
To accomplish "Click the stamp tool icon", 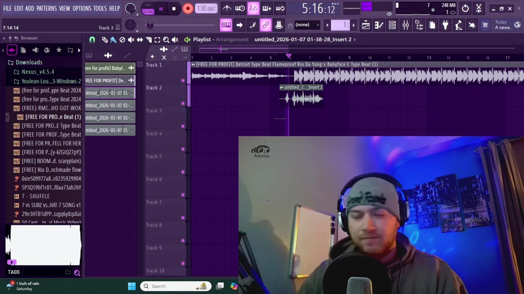I will [279, 25].
